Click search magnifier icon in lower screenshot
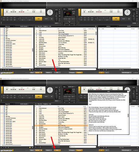Image resolution: width=139 pixels, height=152 pixels. (70, 147)
